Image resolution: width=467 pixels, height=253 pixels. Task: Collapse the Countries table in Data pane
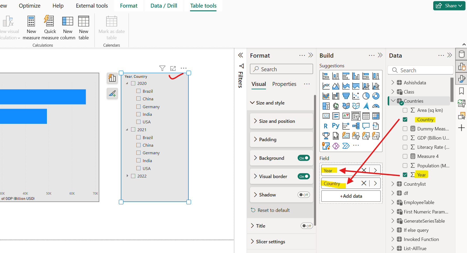(x=393, y=101)
